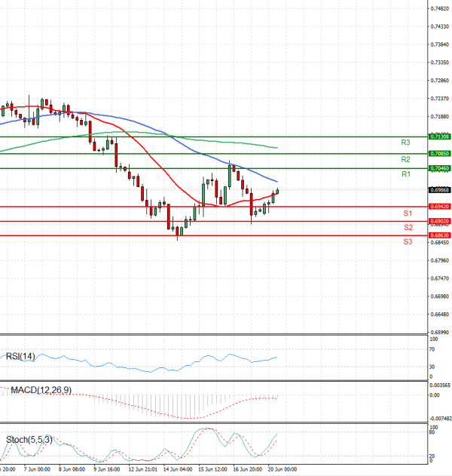Image resolution: width=452 pixels, height=476 pixels.
Task: Click the 20 Jun 00:00 time label
Action: pos(282,469)
